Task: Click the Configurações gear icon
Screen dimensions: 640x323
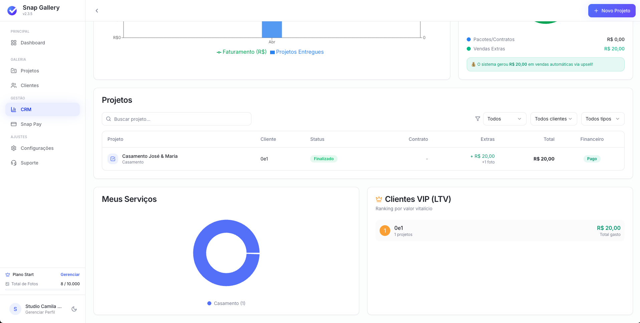Action: [x=14, y=148]
